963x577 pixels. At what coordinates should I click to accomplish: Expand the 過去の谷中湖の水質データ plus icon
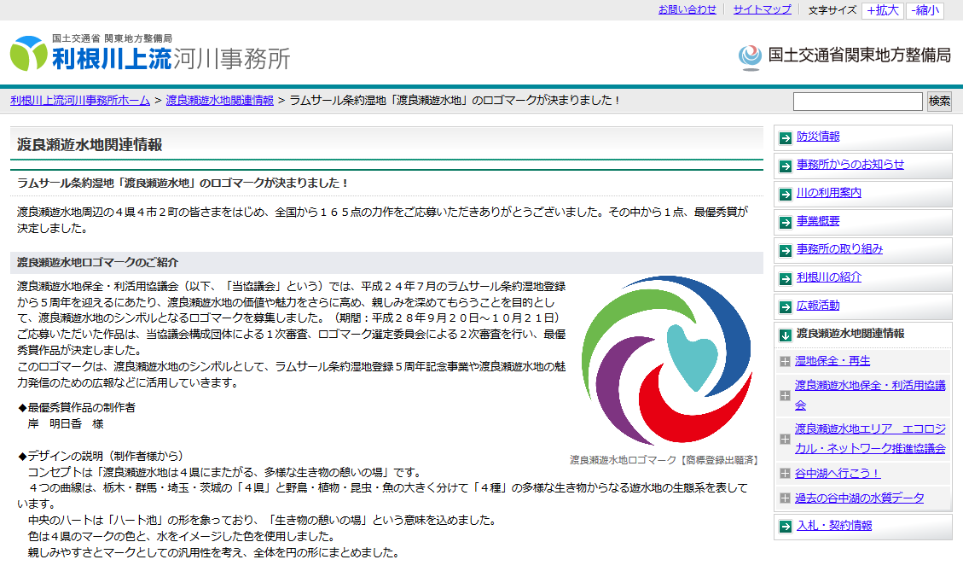point(785,498)
